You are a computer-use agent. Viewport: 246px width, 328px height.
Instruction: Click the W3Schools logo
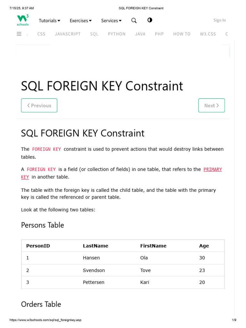(23, 20)
